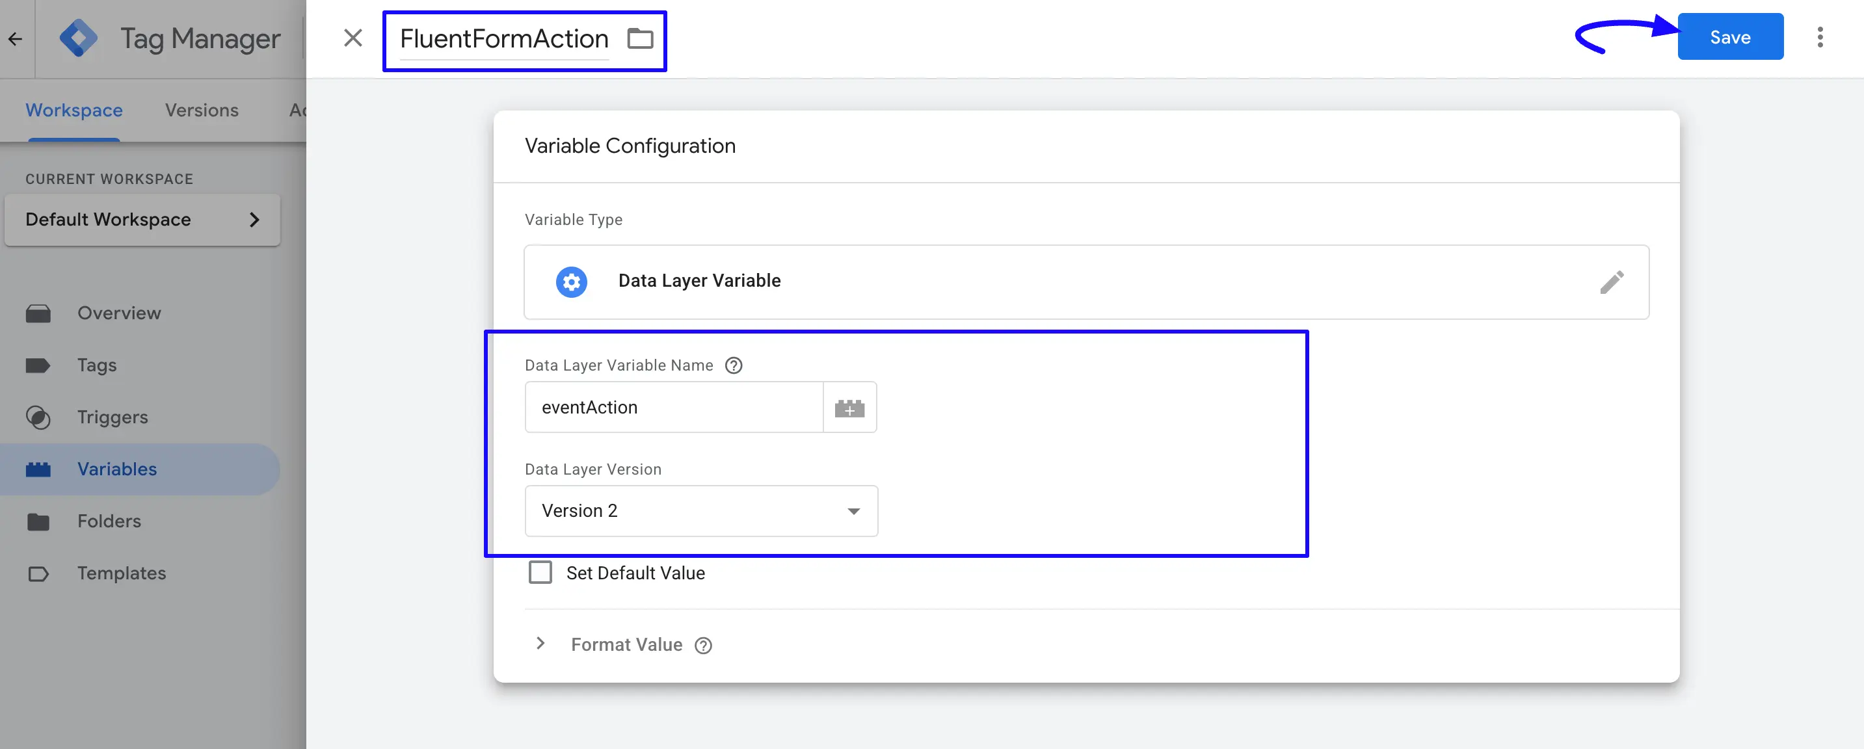
Task: Edit the FluentFormAction variable name
Action: [503, 38]
